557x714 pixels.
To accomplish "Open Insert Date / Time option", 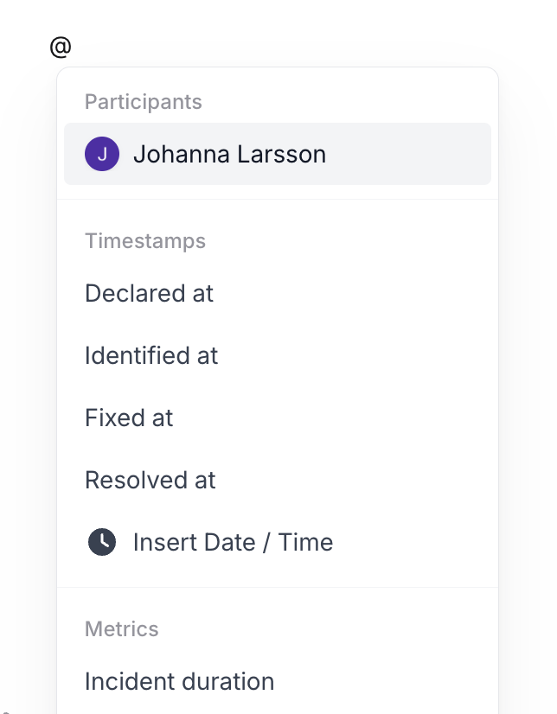I will point(233,542).
